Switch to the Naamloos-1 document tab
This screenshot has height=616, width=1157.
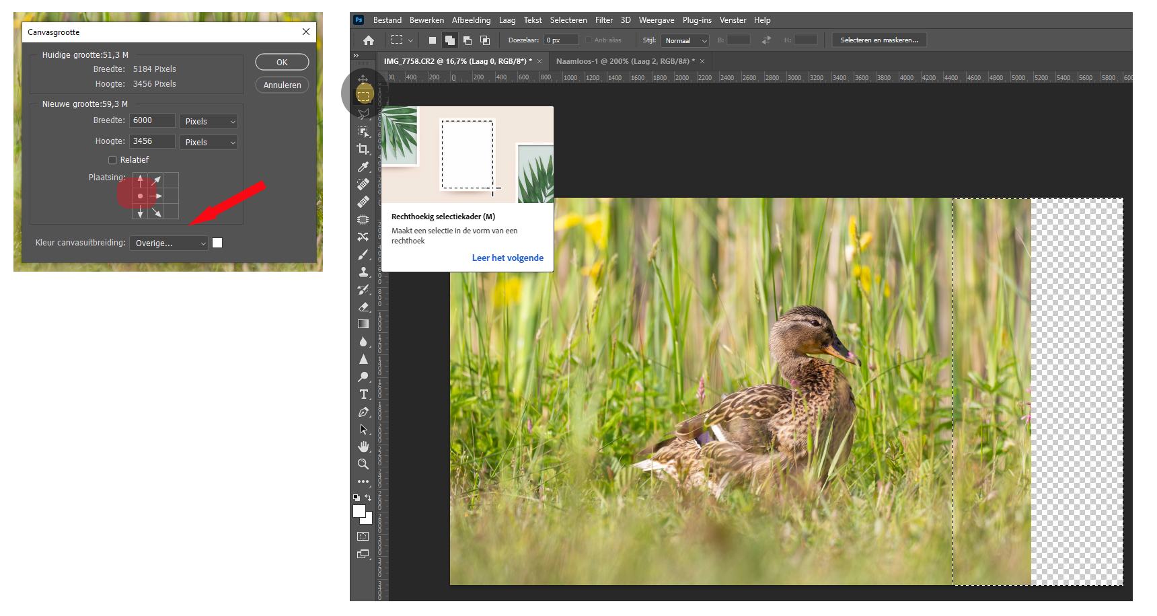[x=625, y=61]
